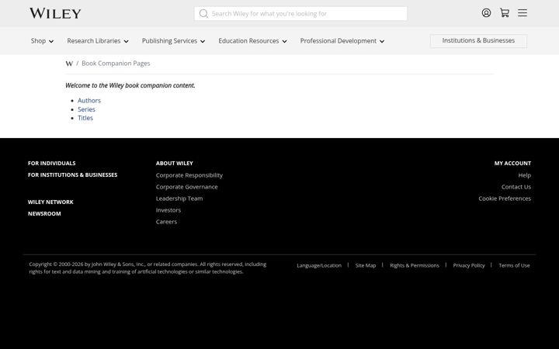This screenshot has width=559, height=349.
Task: Focus the Search Wiley input field
Action: pos(300,13)
